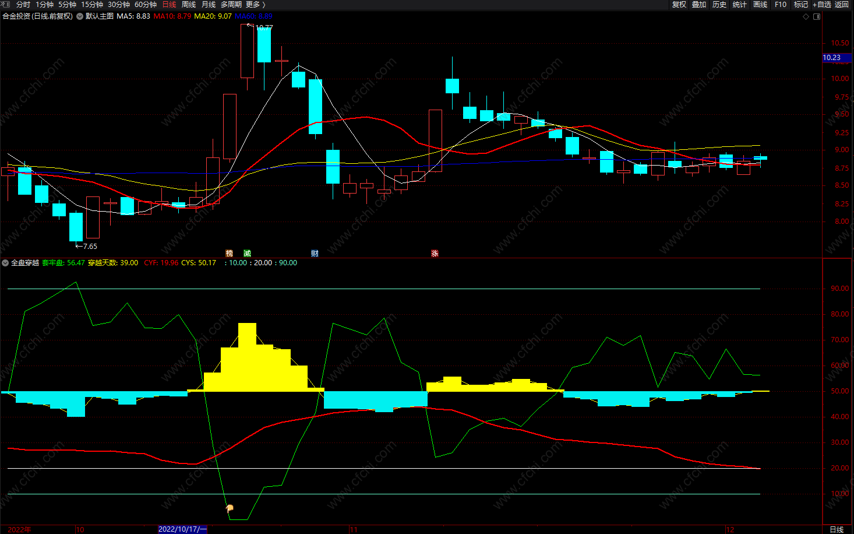This screenshot has width=854, height=534.
Task: Click the 2022/10/17/一 date label
Action: click(x=182, y=529)
